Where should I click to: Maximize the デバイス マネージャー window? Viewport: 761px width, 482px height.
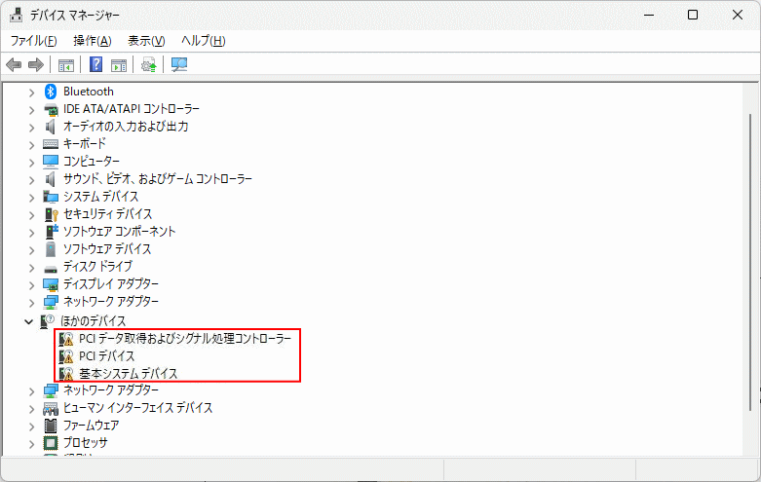click(693, 15)
